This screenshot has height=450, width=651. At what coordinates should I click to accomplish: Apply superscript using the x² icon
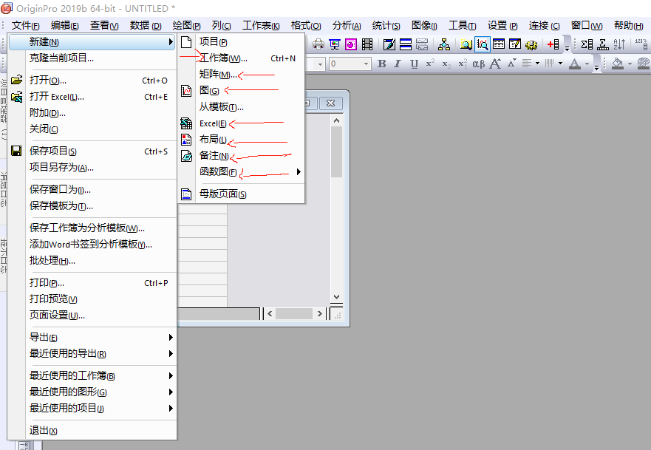(x=431, y=64)
